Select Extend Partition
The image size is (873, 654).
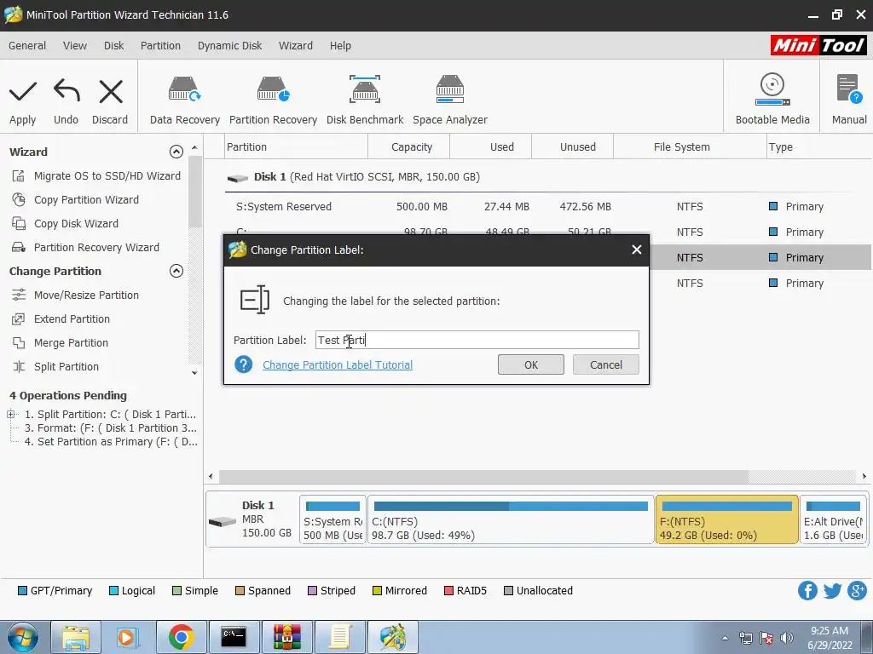(61, 319)
